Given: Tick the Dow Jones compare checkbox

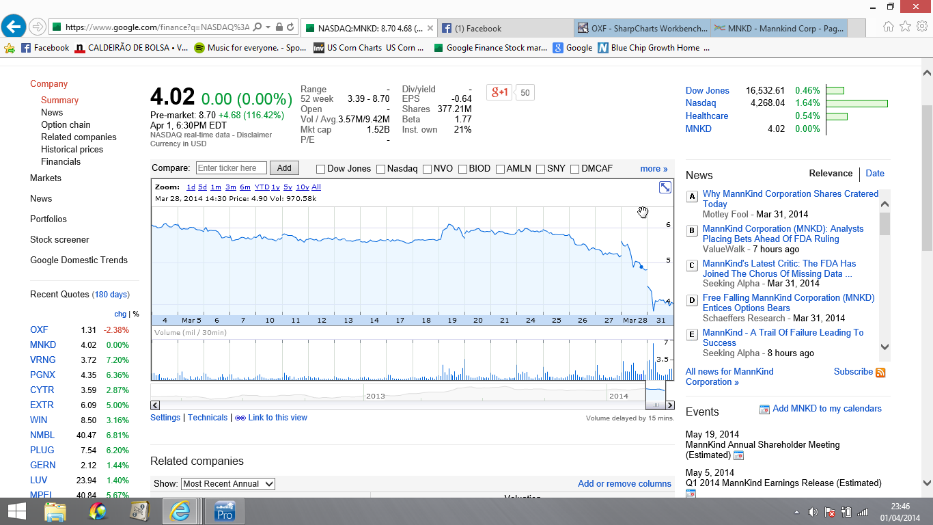Looking at the screenshot, I should (x=320, y=169).
